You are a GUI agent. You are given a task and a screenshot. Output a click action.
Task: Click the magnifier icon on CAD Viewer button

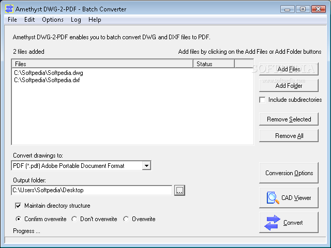coord(273,197)
